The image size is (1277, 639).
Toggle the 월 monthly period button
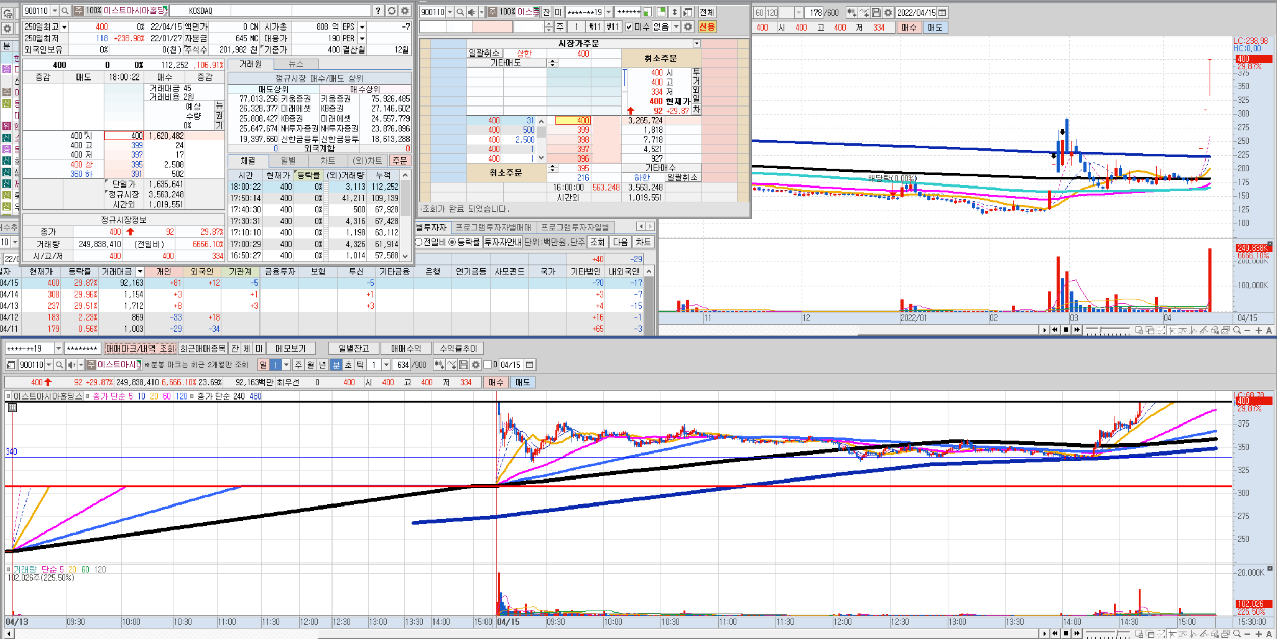click(x=311, y=365)
